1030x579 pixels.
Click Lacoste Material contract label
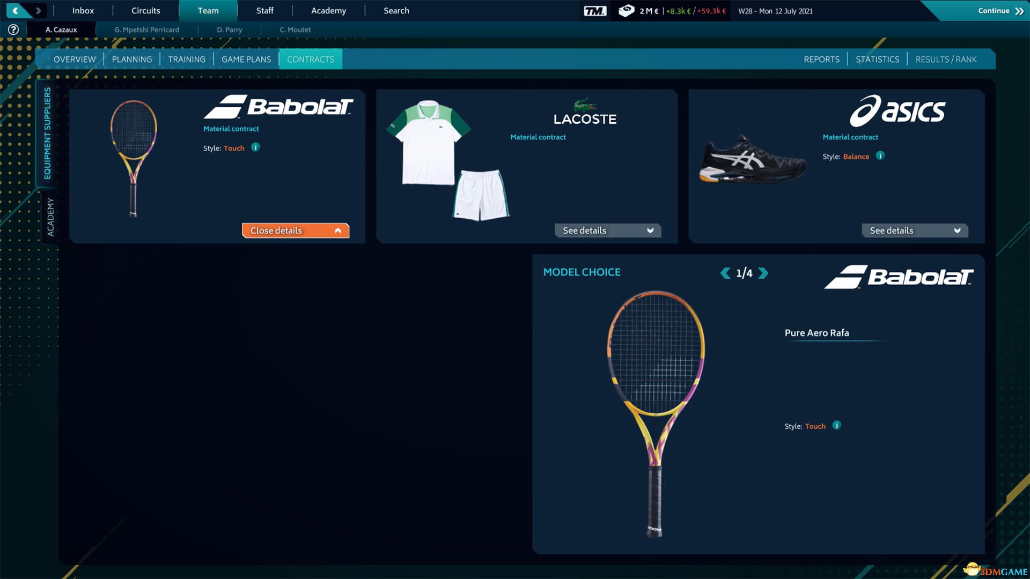pyautogui.click(x=538, y=137)
